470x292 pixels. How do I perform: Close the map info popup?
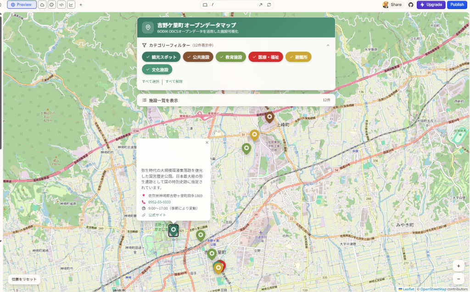point(207,143)
